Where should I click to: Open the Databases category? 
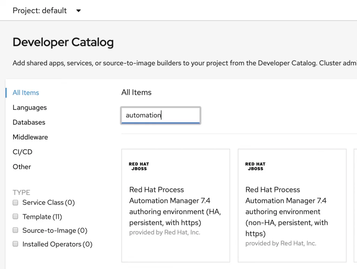[x=29, y=122]
